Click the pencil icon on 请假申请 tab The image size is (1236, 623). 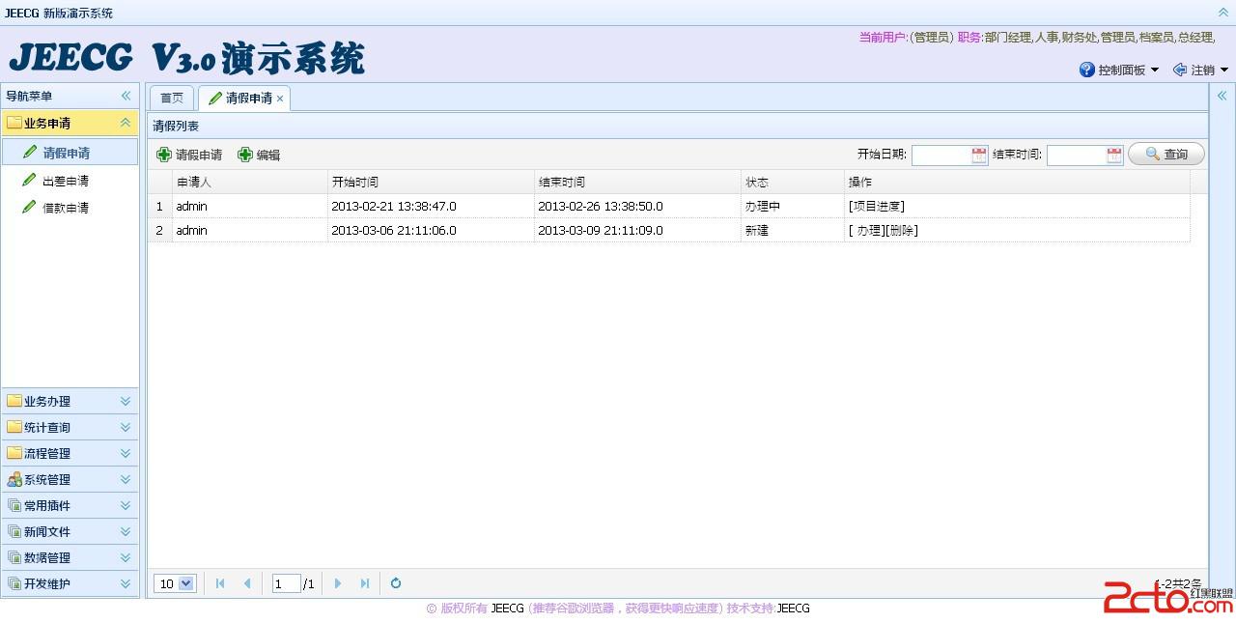click(x=215, y=98)
